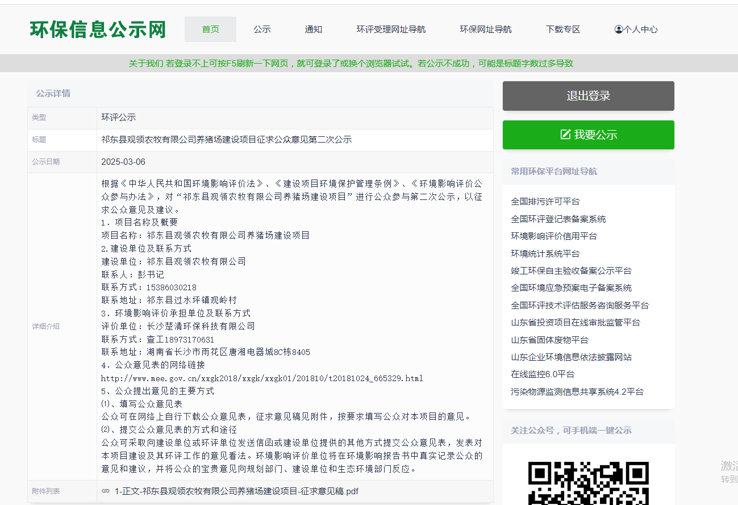This screenshot has height=505, width=738.
Task: Open the 在线监控6.0平台 link
Action: coord(543,374)
